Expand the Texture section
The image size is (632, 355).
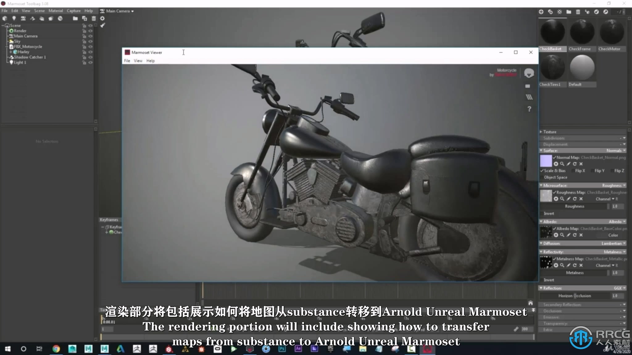(541, 132)
